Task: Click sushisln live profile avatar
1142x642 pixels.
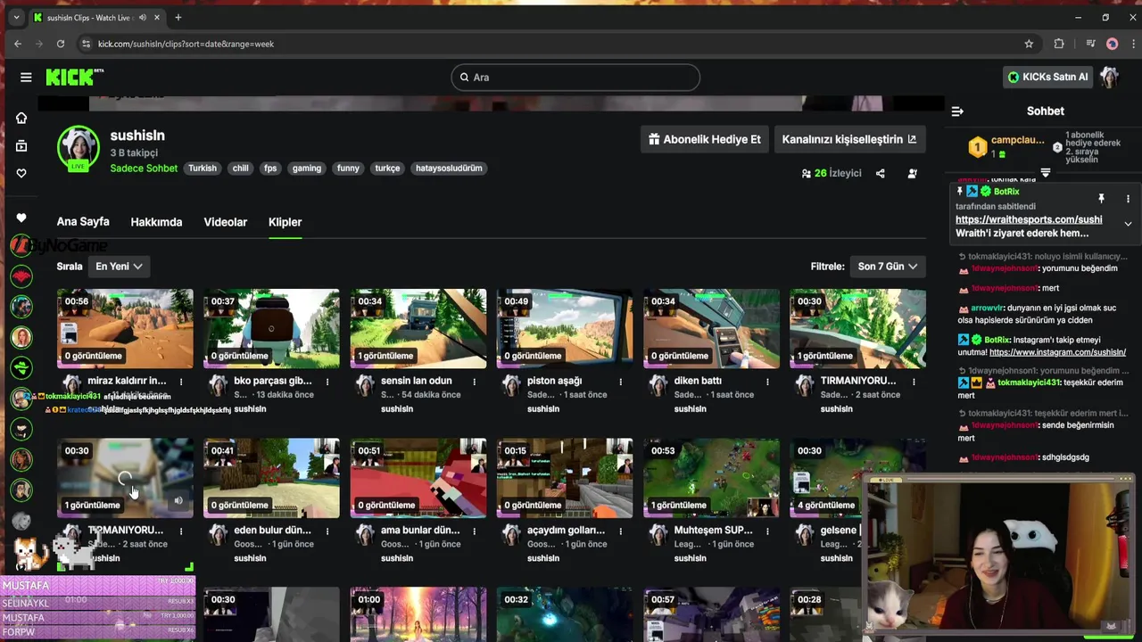Action: tap(79, 147)
